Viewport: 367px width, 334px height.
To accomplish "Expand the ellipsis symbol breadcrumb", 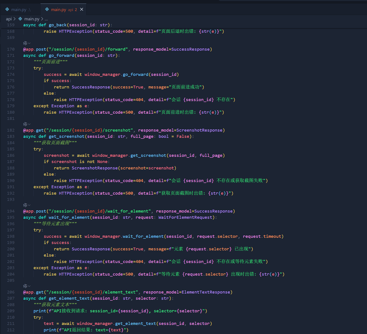I will [x=46, y=19].
